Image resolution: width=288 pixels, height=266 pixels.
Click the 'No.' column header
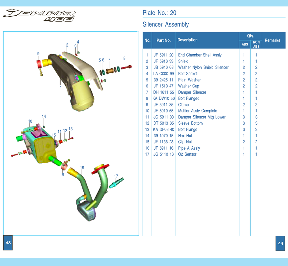(147, 40)
